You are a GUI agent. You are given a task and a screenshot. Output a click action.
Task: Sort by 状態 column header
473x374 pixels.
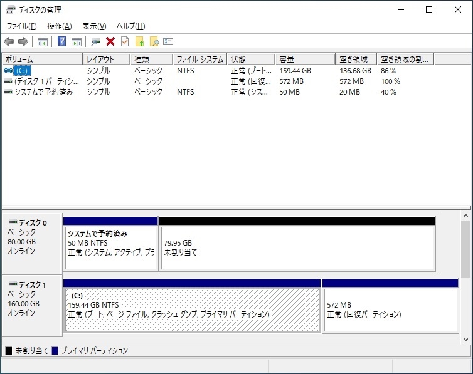[252, 59]
